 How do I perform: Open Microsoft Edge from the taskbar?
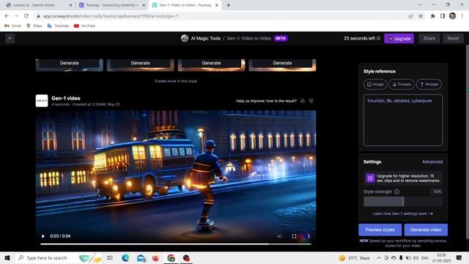pos(125,257)
